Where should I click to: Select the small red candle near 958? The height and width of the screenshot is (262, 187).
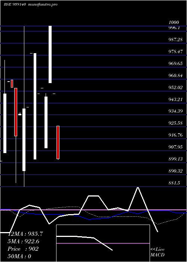(12, 83)
